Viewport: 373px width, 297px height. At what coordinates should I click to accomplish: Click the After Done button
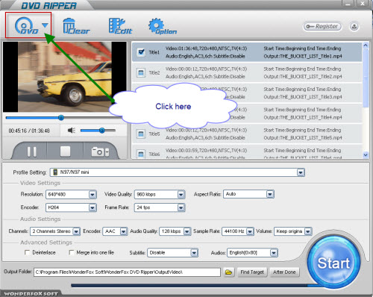[284, 272]
